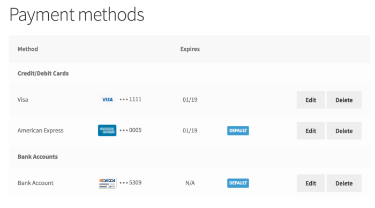
Task: Select the Bank Accounts section heading
Action: [37, 157]
